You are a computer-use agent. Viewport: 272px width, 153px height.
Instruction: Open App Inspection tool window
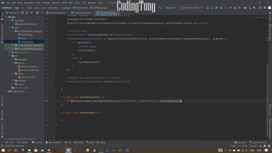53,142
